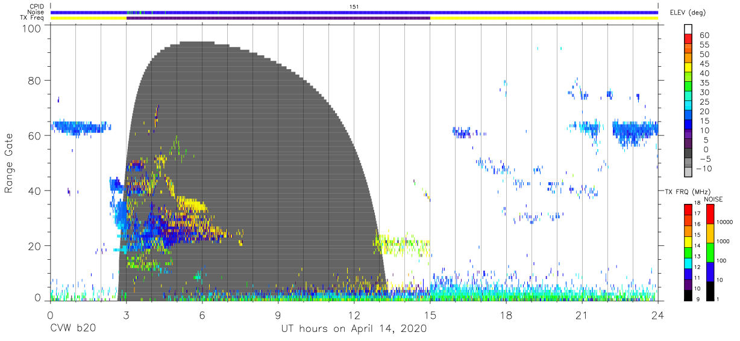Click the Range Gate axis title
Viewport: 740px width, 341px height.
click(x=9, y=163)
